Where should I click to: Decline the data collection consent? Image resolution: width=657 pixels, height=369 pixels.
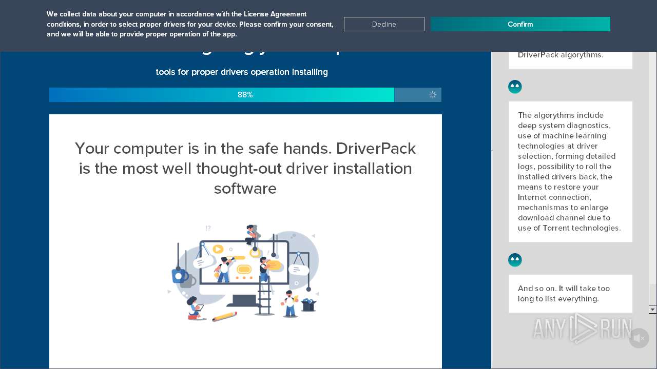tap(384, 24)
